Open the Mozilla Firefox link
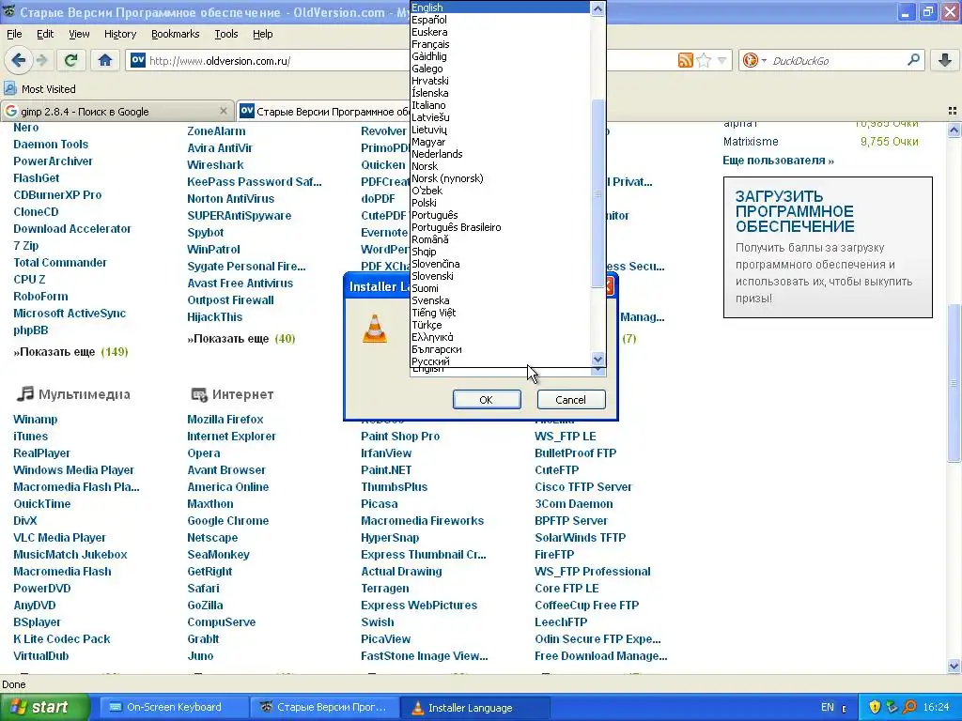Image resolution: width=962 pixels, height=721 pixels. (x=225, y=420)
